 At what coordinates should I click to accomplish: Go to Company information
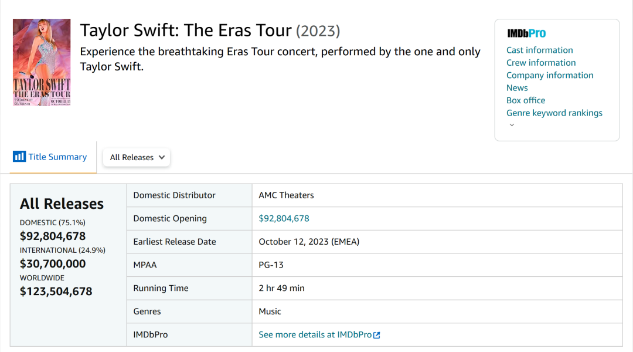pos(550,75)
